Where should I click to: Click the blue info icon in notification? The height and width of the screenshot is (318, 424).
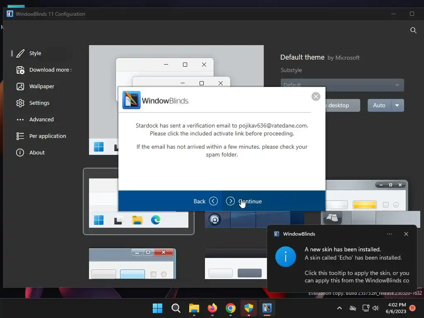[286, 257]
